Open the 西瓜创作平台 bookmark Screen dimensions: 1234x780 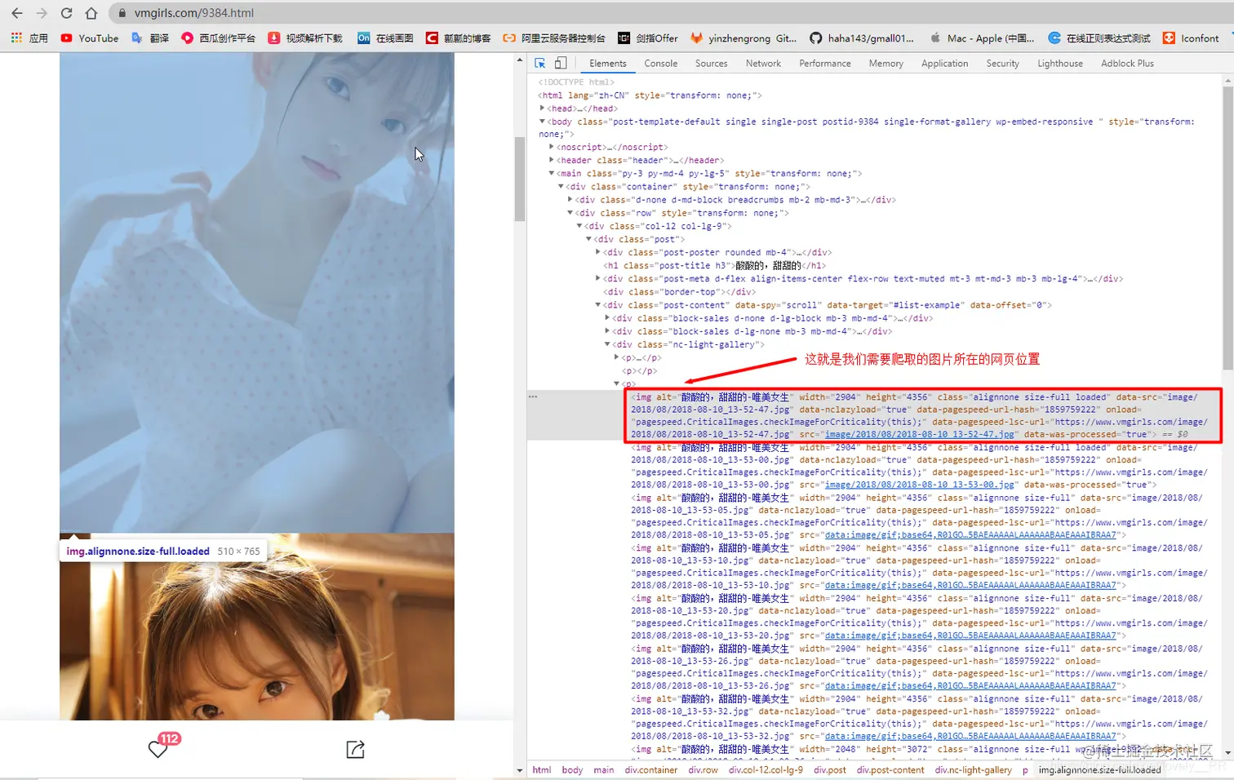coord(219,38)
